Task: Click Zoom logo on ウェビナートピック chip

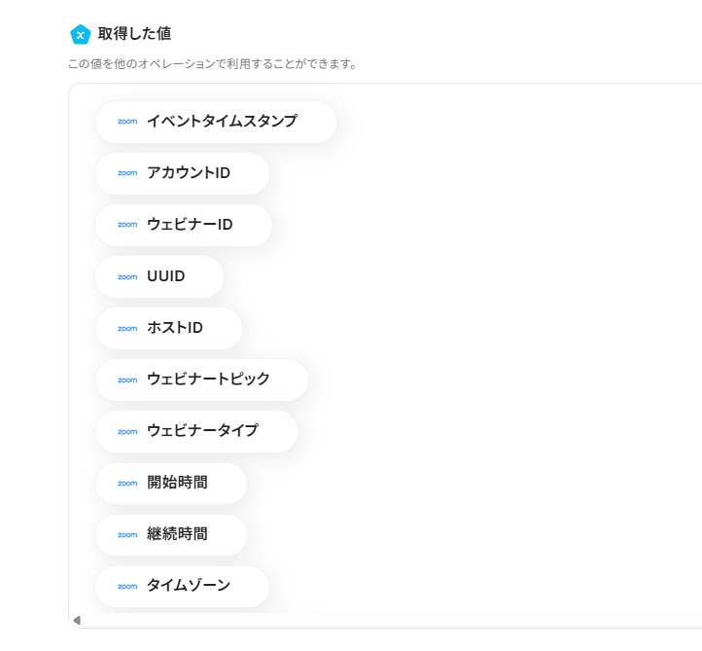Action: coord(127,380)
